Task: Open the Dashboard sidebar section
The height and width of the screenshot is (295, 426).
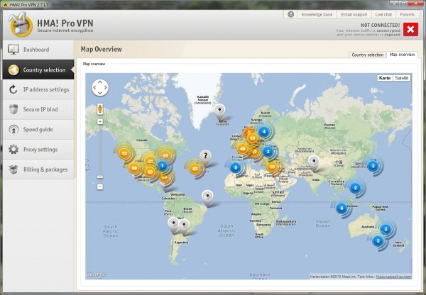Action: click(x=38, y=50)
